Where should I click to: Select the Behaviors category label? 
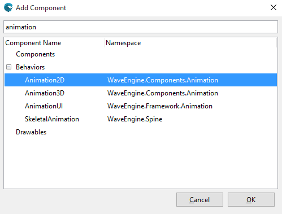[30, 67]
